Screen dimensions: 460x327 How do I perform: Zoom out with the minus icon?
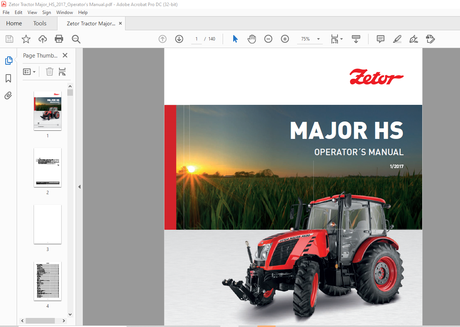pos(268,39)
